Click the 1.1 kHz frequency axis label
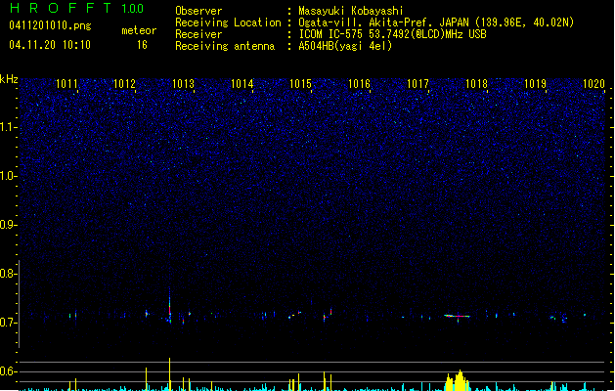This screenshot has height=391, width=615. pos(8,127)
